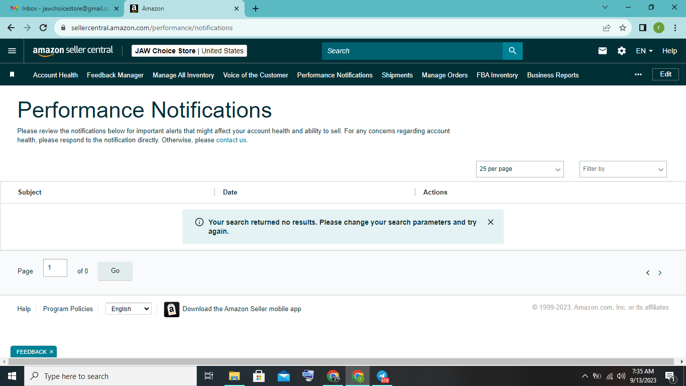
Task: Open the Chrome profile avatar
Action: pos(659,28)
